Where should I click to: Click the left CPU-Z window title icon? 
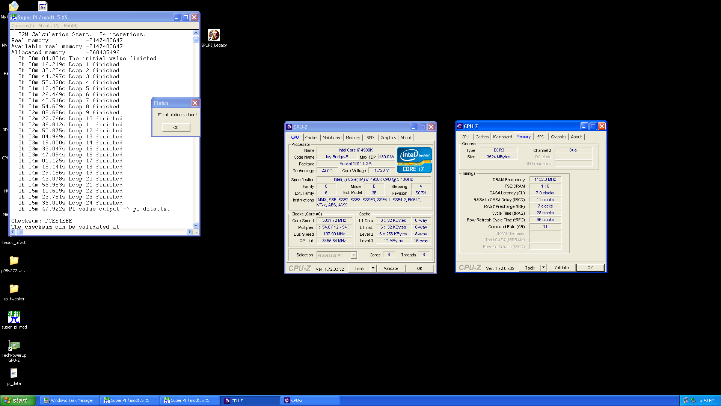point(289,127)
